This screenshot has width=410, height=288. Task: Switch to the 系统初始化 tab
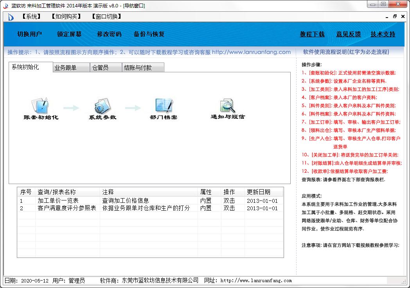tap(31, 67)
